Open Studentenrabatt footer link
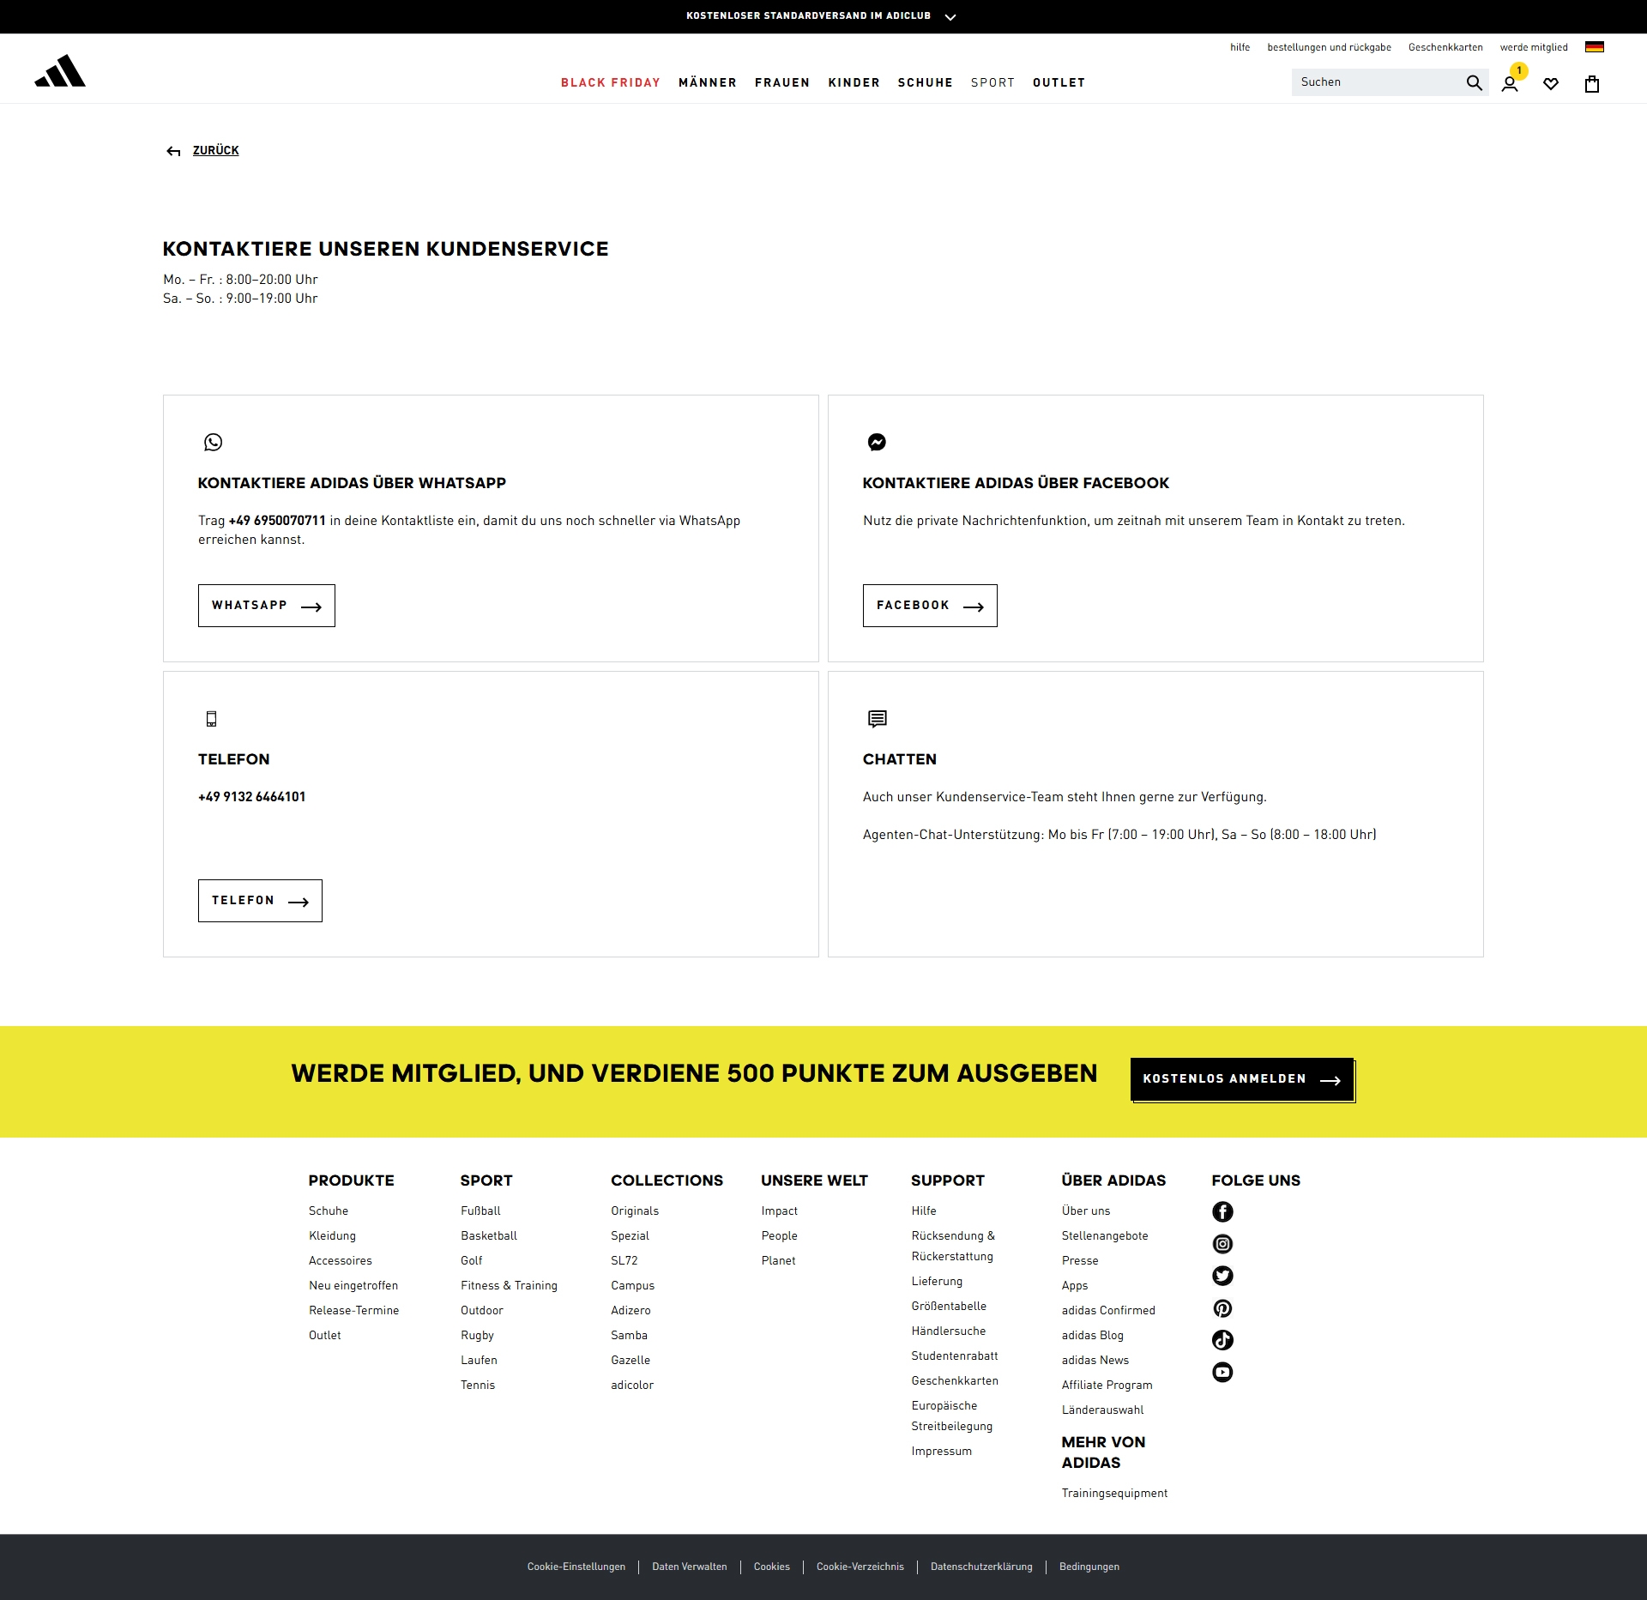This screenshot has width=1647, height=1600. (955, 1356)
